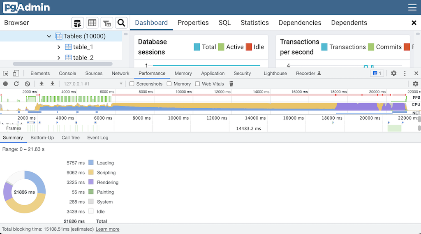Open the Search Objects magnifier icon
Viewport: 421px width, 234px height.
tap(121, 23)
